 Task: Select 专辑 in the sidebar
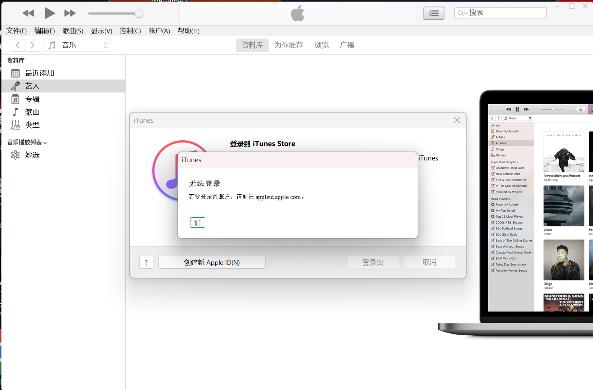(63, 99)
